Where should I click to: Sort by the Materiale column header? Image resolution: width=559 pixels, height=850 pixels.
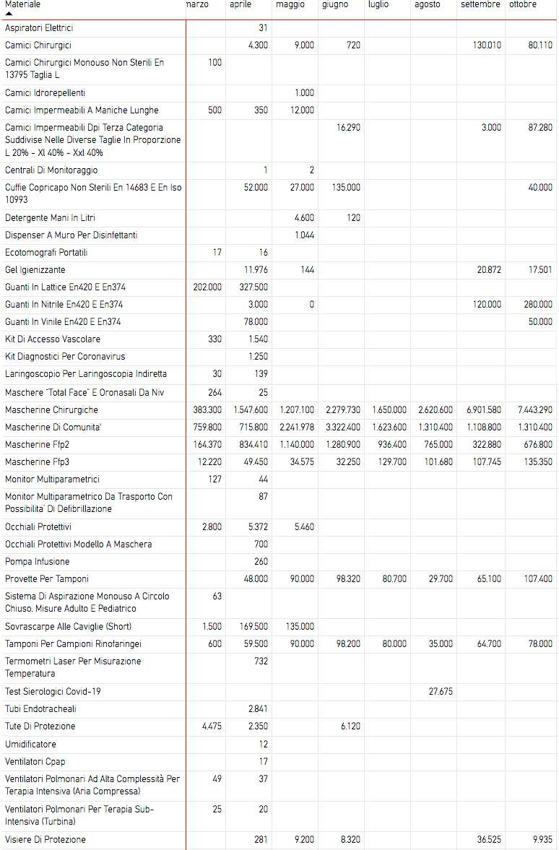pos(23,4)
